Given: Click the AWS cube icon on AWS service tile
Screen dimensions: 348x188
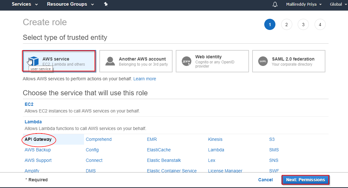Looking at the screenshot, I should pos(33,60).
